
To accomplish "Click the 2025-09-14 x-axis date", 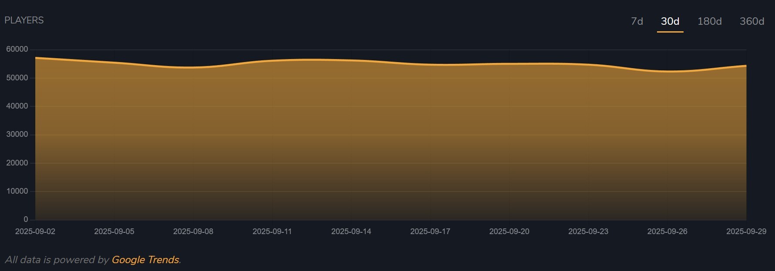I will [x=351, y=231].
